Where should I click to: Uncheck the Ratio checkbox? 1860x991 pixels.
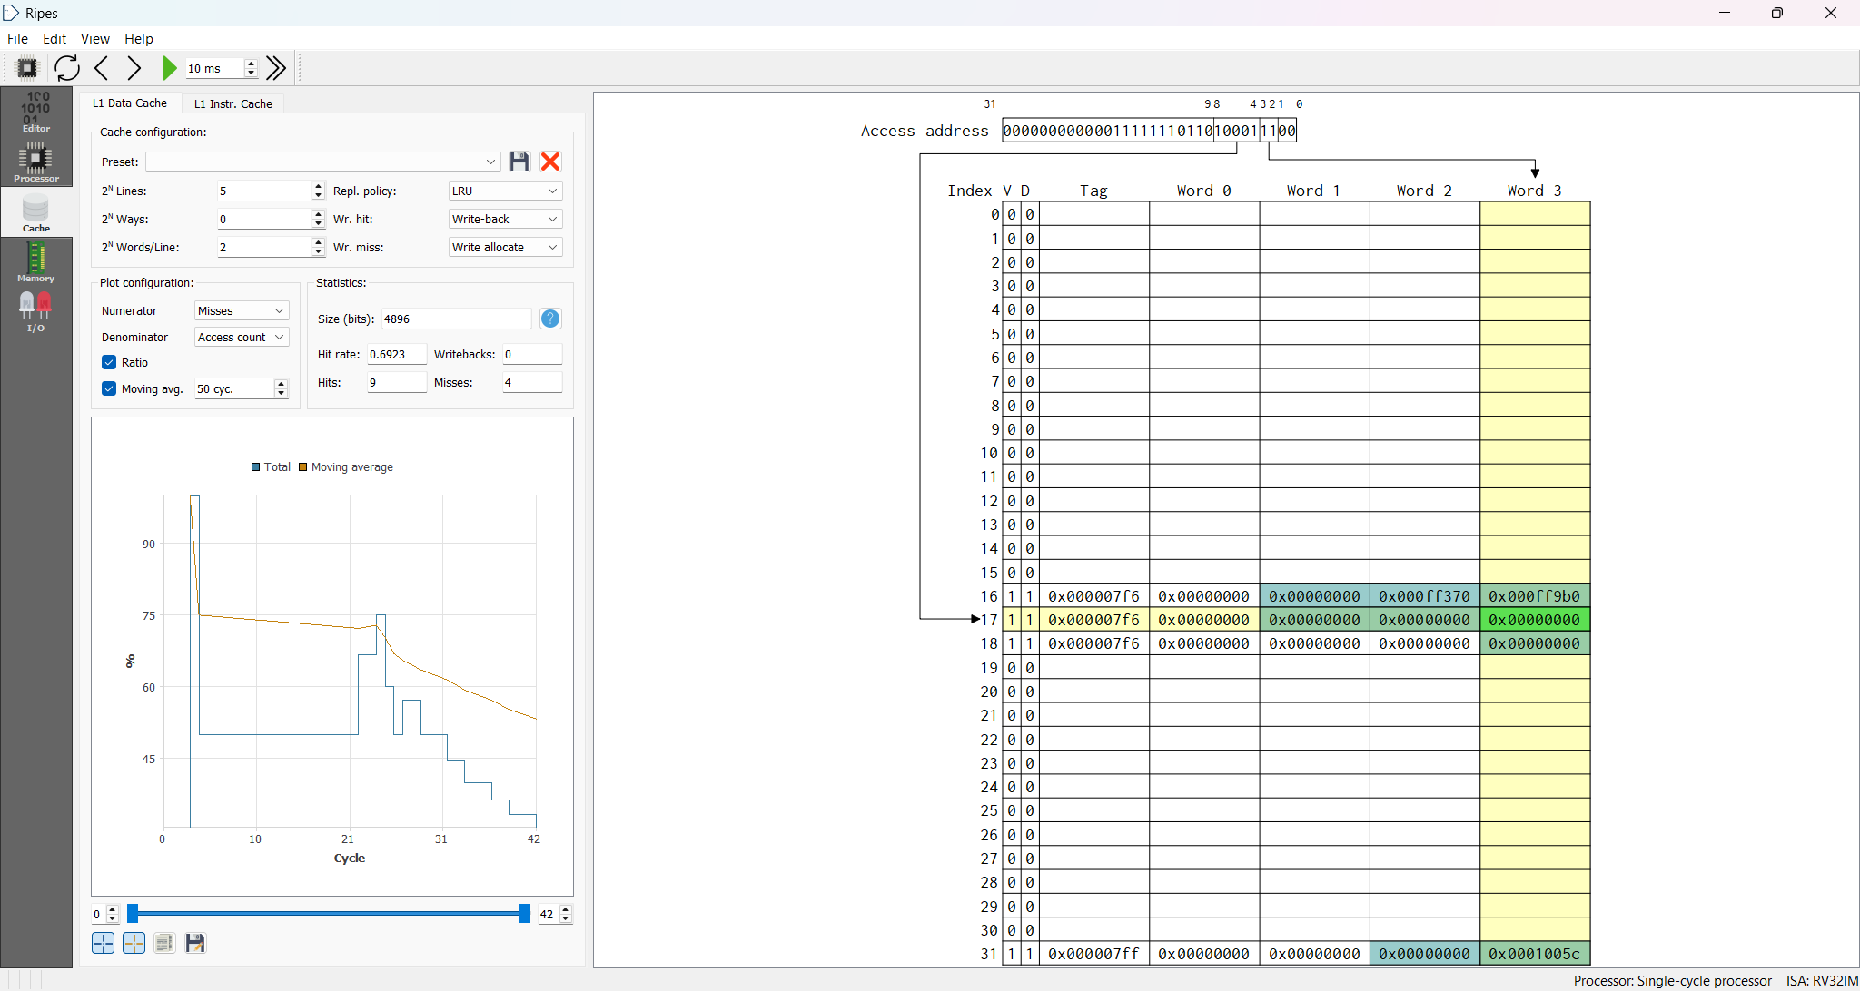[109, 362]
